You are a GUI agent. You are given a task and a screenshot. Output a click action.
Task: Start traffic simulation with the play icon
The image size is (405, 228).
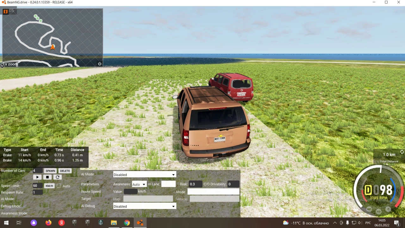click(x=37, y=177)
